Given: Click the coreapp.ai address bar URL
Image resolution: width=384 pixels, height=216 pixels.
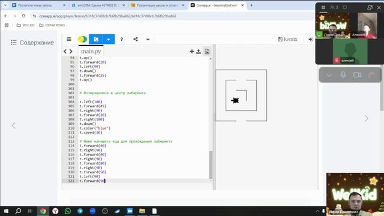Looking at the screenshot, I should 108,16.
